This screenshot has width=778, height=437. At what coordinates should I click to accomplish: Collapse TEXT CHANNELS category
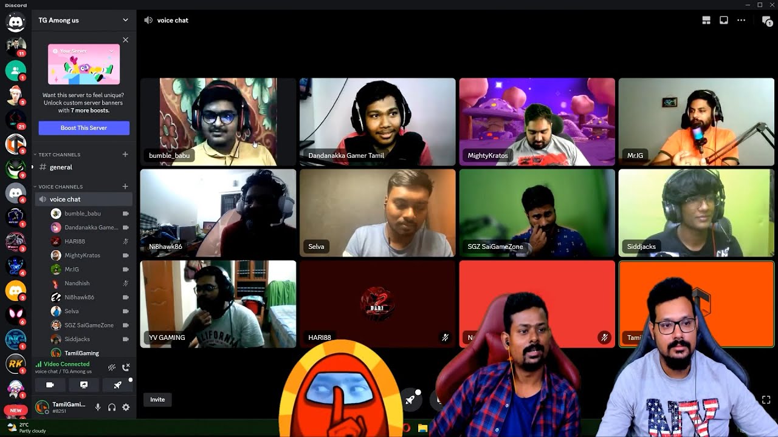tap(58, 155)
